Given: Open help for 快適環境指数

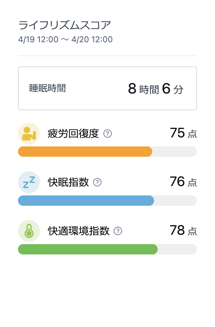Looking at the screenshot, I should 118,231.
